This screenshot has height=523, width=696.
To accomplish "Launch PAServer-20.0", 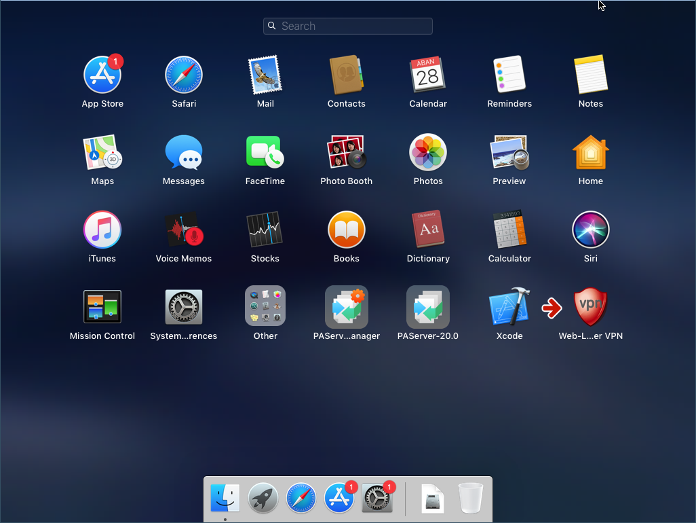I will tap(428, 307).
